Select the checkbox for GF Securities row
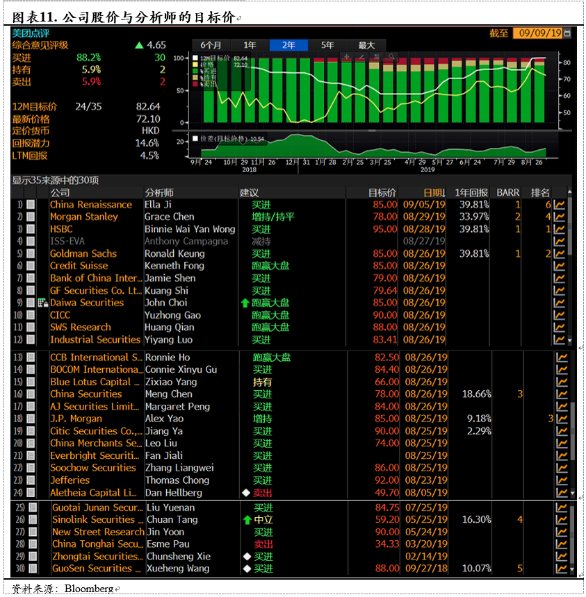Image resolution: width=586 pixels, height=597 pixels. point(31,291)
